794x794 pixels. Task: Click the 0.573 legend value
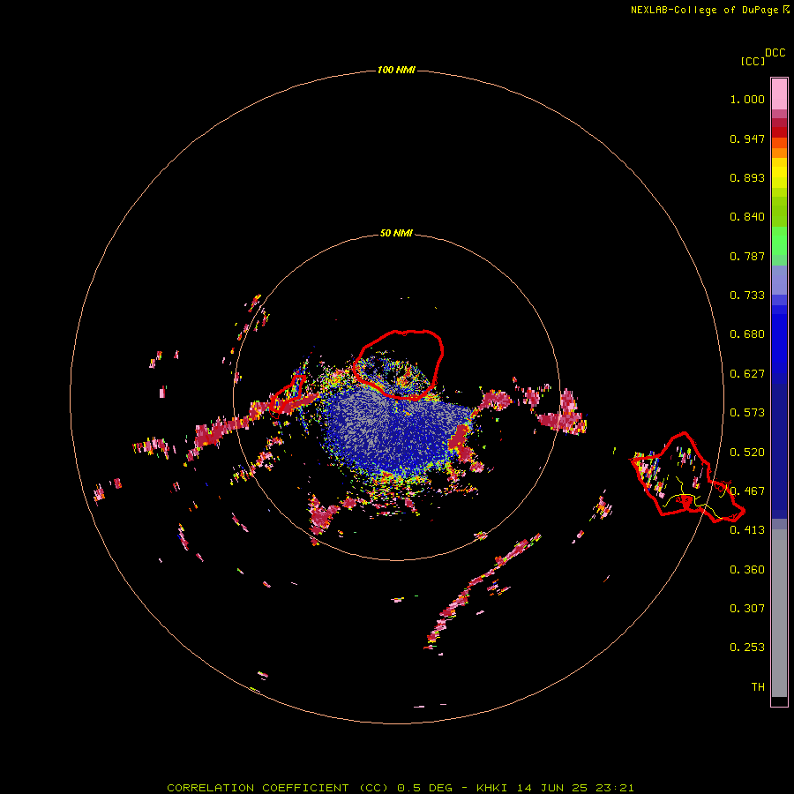pyautogui.click(x=747, y=413)
